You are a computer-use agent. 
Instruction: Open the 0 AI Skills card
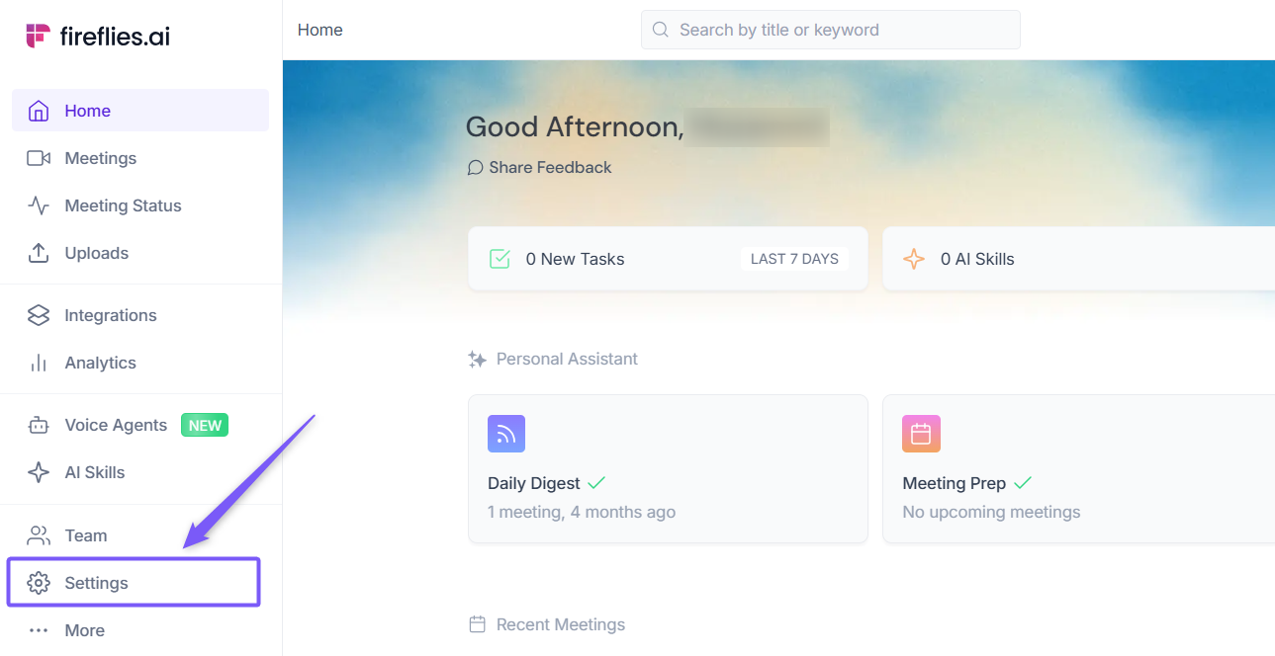(1078, 259)
